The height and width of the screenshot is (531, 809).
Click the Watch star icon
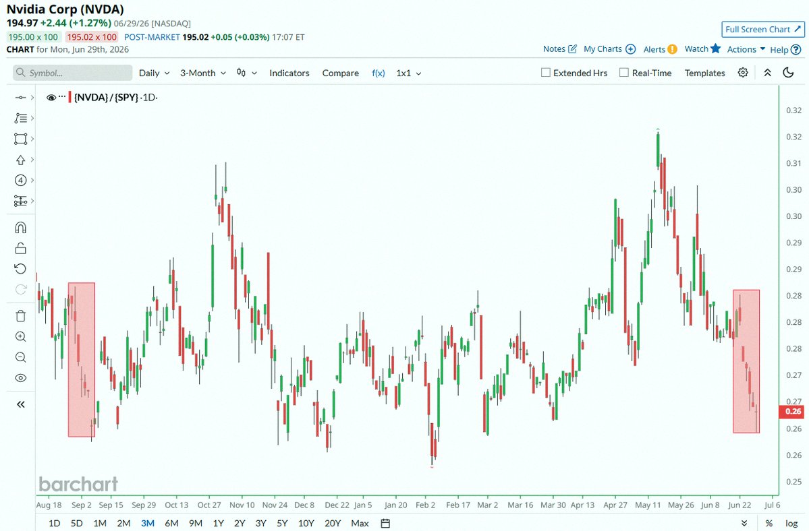click(715, 49)
